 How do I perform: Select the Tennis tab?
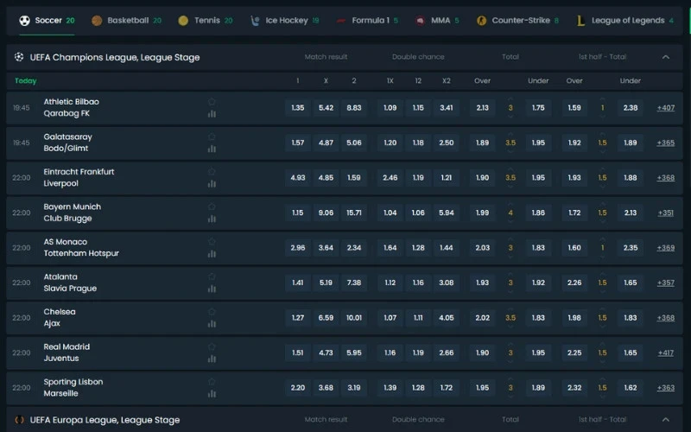point(206,20)
